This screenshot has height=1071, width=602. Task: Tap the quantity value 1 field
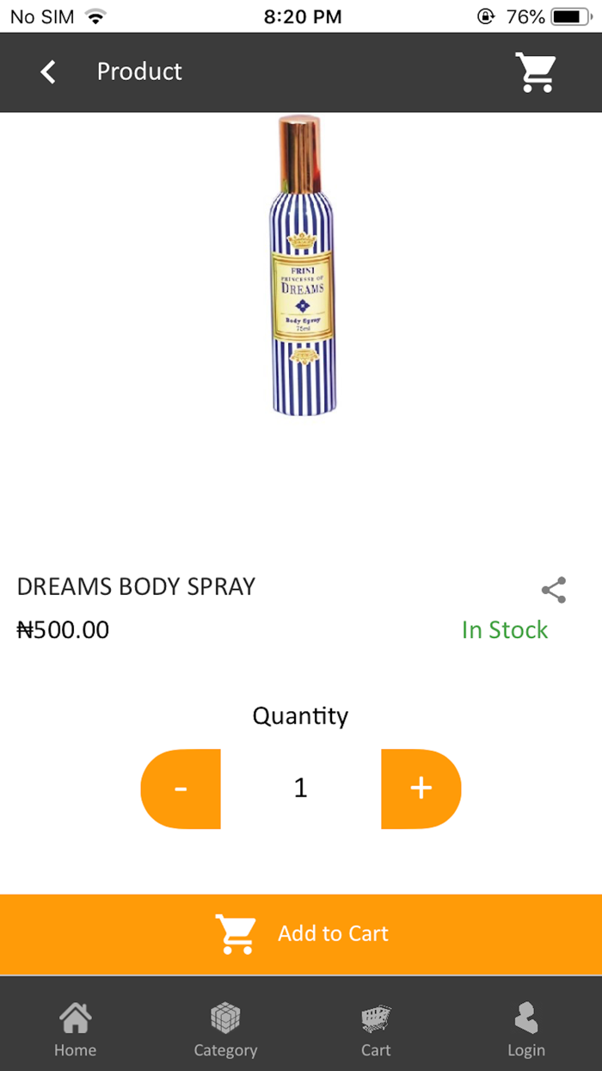[x=300, y=789]
